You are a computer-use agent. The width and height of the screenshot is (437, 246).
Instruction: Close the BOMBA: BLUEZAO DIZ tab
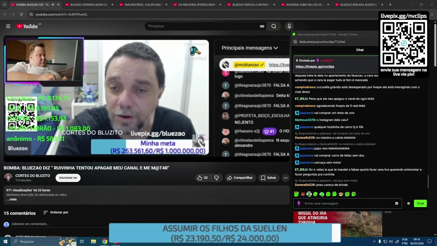[58, 5]
